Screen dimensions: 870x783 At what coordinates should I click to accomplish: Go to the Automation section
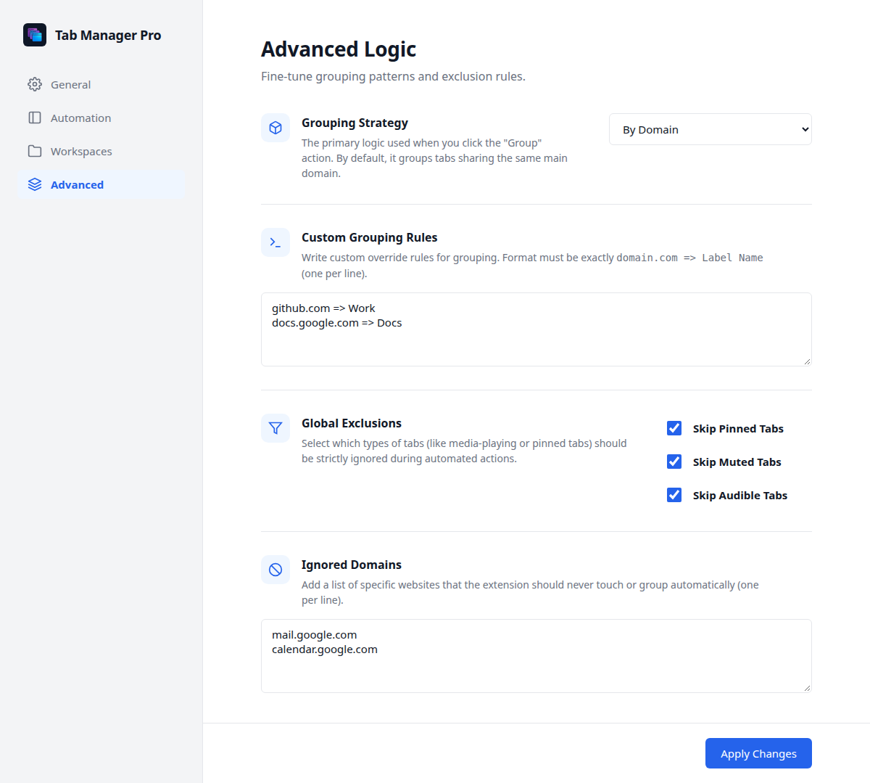point(101,118)
